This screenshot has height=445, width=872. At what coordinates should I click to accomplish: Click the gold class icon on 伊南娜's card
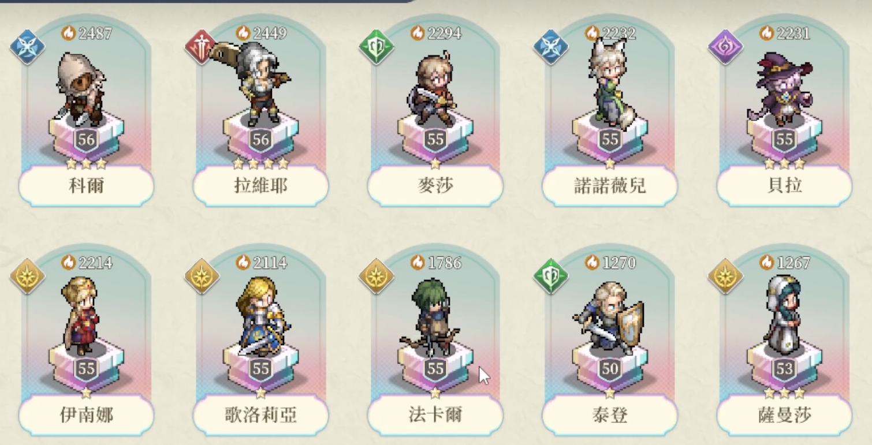pos(27,276)
